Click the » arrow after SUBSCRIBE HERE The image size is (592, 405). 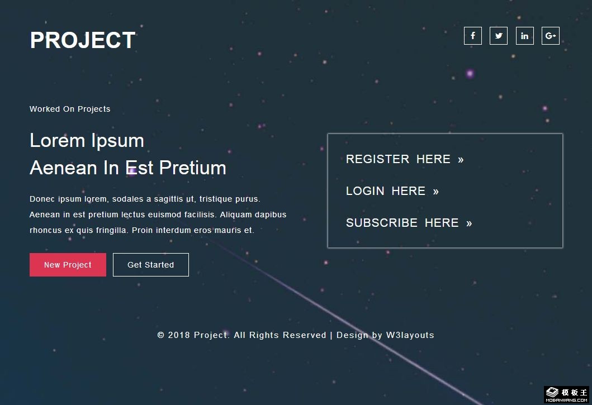469,223
